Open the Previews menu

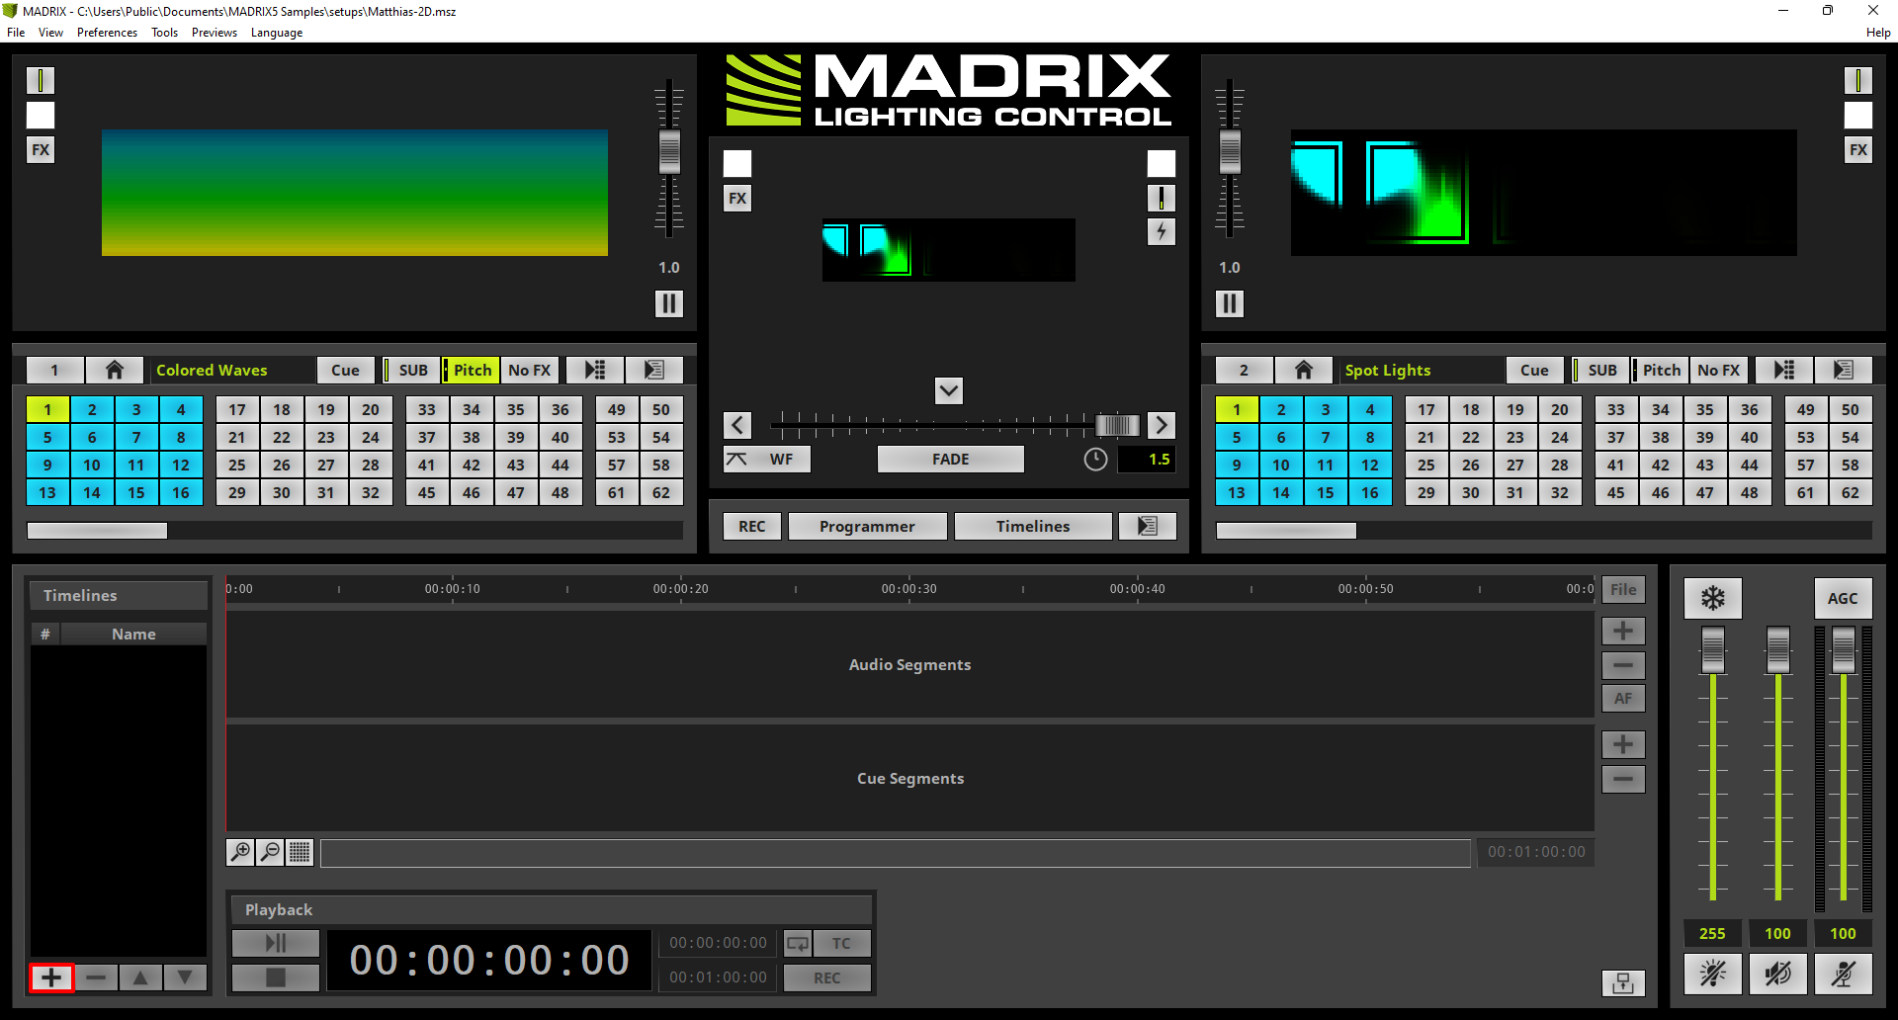point(215,33)
